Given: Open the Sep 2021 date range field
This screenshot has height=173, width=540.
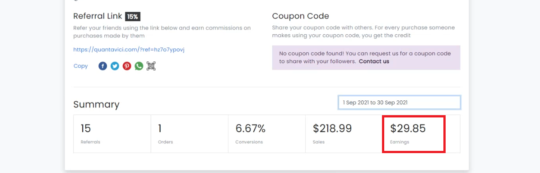Looking at the screenshot, I should (400, 103).
